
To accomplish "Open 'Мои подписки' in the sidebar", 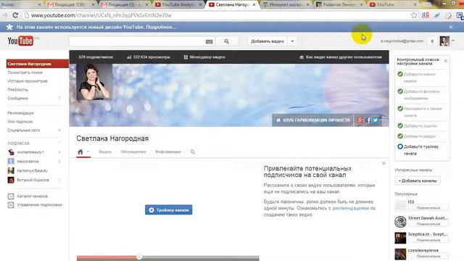I will (x=20, y=121).
